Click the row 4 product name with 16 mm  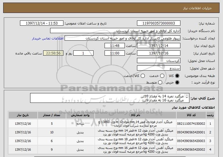coord(136,150)
